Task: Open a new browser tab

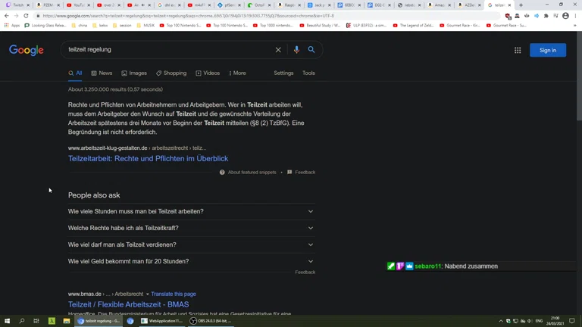Action: [521, 5]
